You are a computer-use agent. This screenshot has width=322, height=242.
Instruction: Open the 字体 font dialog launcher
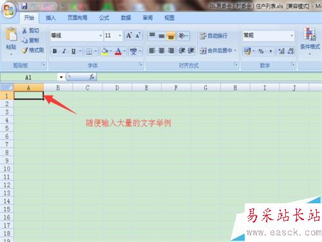[x=140, y=64]
